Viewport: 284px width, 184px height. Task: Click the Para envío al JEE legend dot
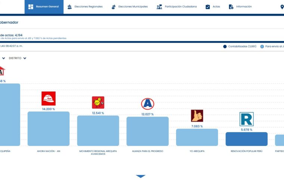tap(262, 46)
